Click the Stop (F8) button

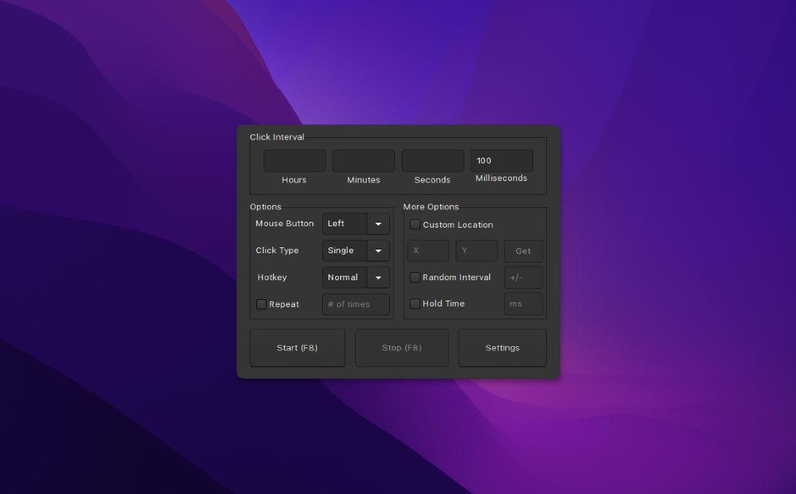pyautogui.click(x=401, y=347)
